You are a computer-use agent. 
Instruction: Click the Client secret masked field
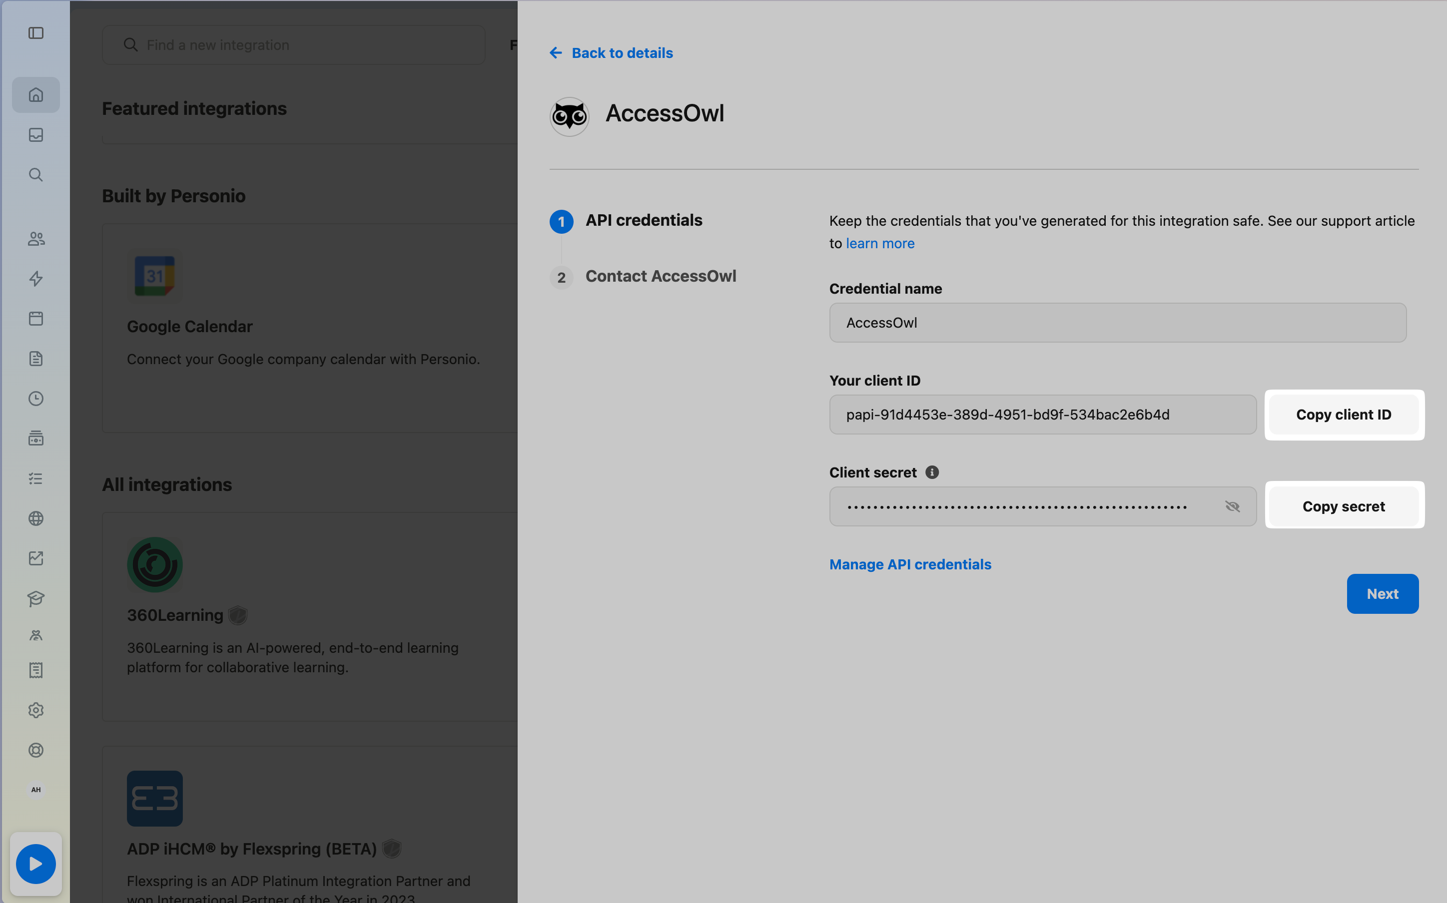(x=1043, y=506)
